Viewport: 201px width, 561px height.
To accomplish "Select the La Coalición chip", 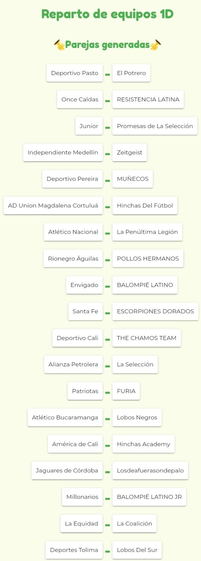I will [134, 524].
